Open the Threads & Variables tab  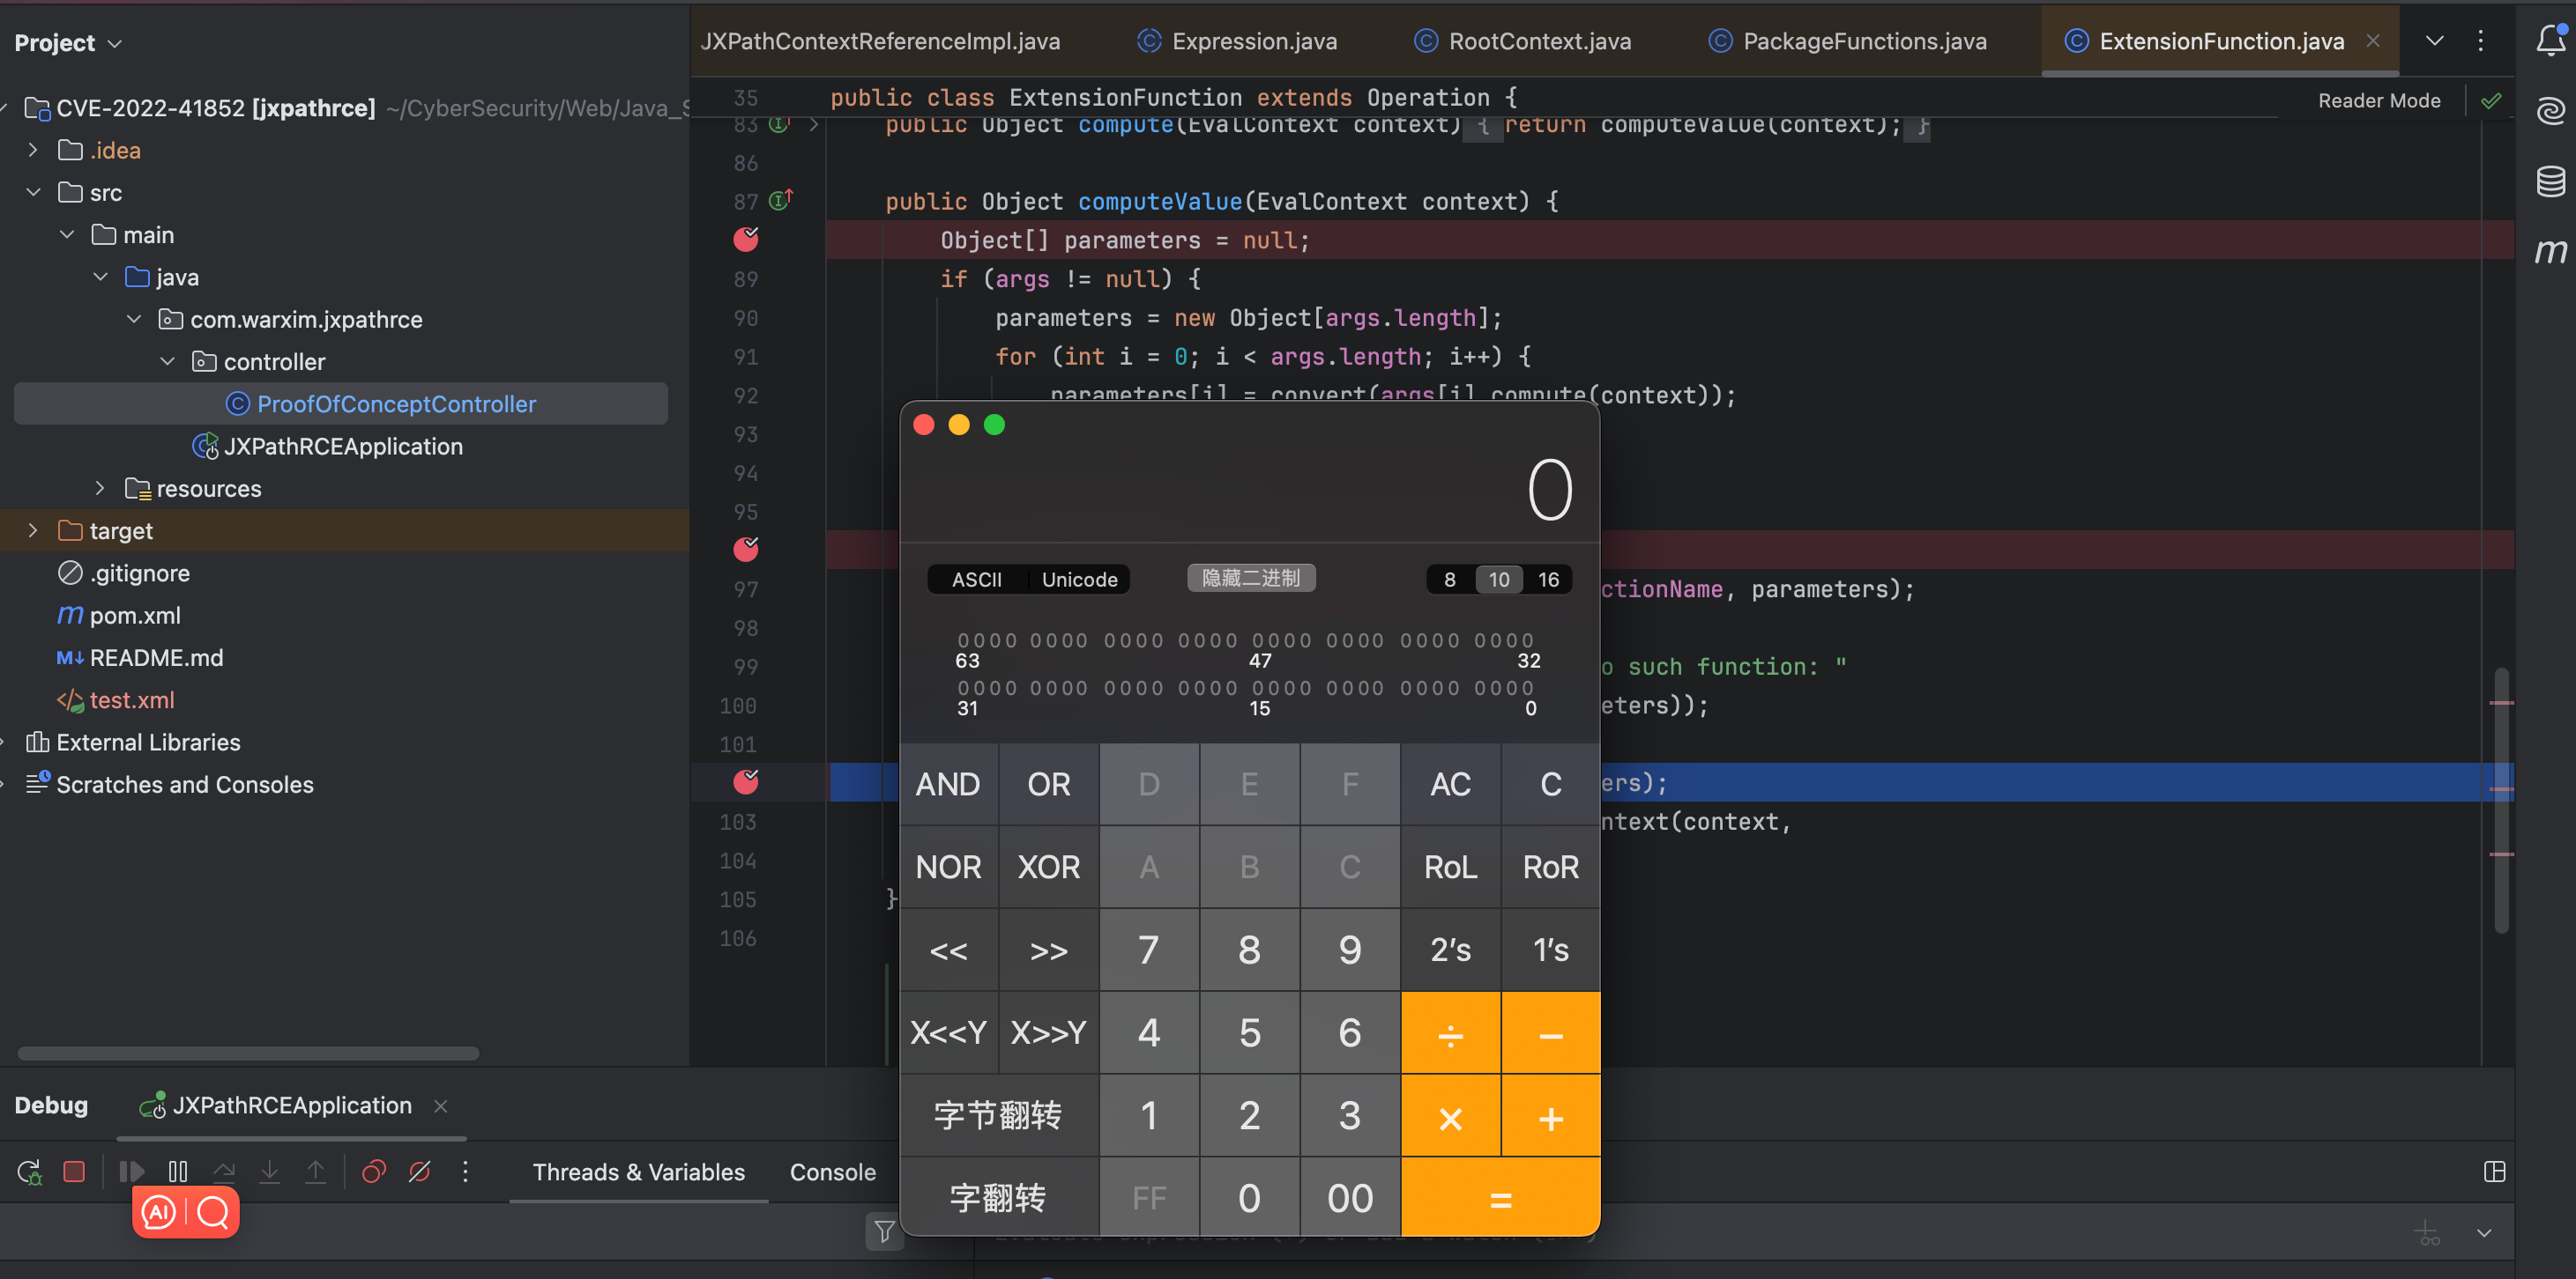tap(639, 1172)
